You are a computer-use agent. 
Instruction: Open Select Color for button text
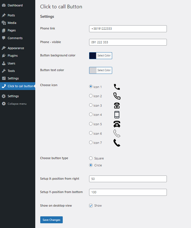[x=104, y=70]
